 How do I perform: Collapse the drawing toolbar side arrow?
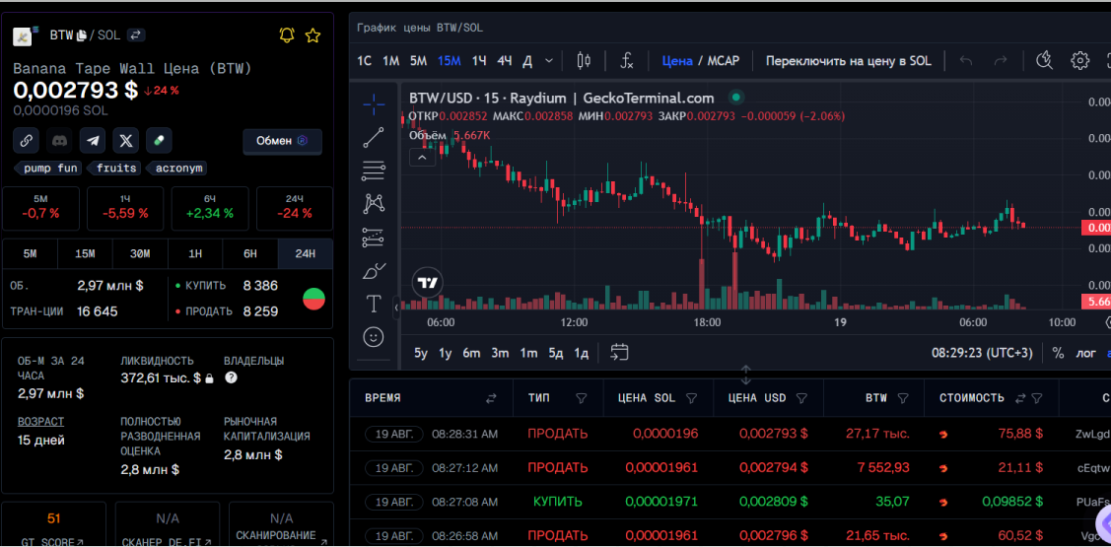pos(396,308)
